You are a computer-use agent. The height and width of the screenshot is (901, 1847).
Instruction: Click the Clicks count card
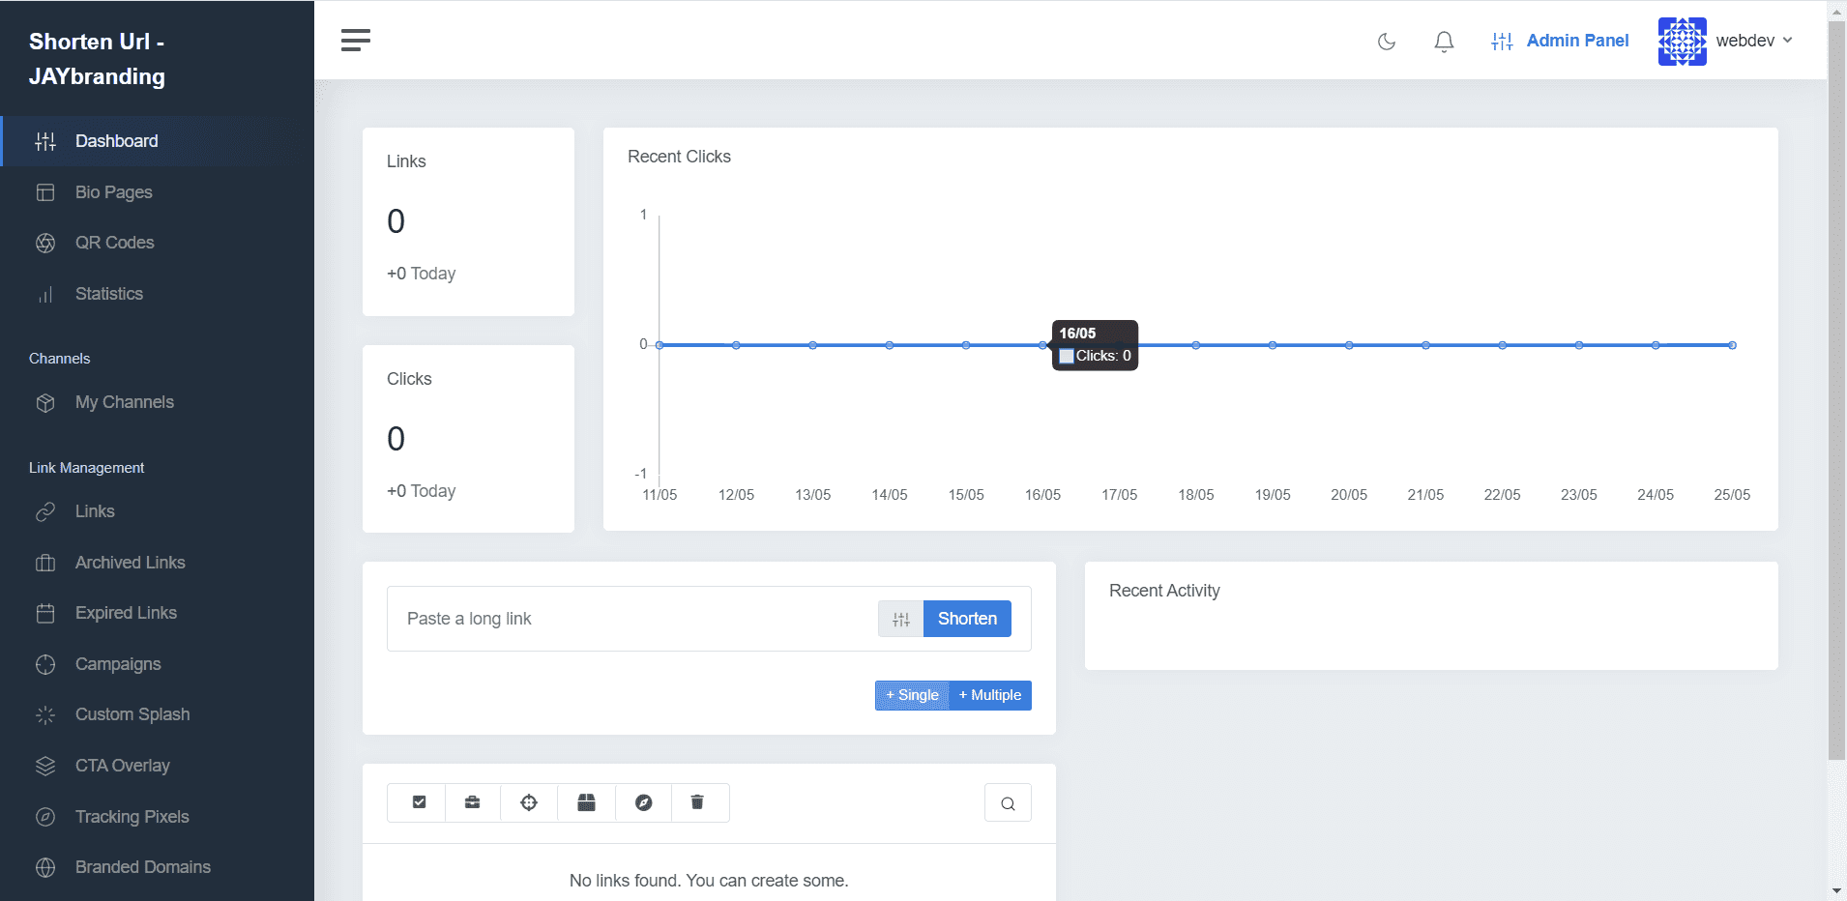(468, 439)
